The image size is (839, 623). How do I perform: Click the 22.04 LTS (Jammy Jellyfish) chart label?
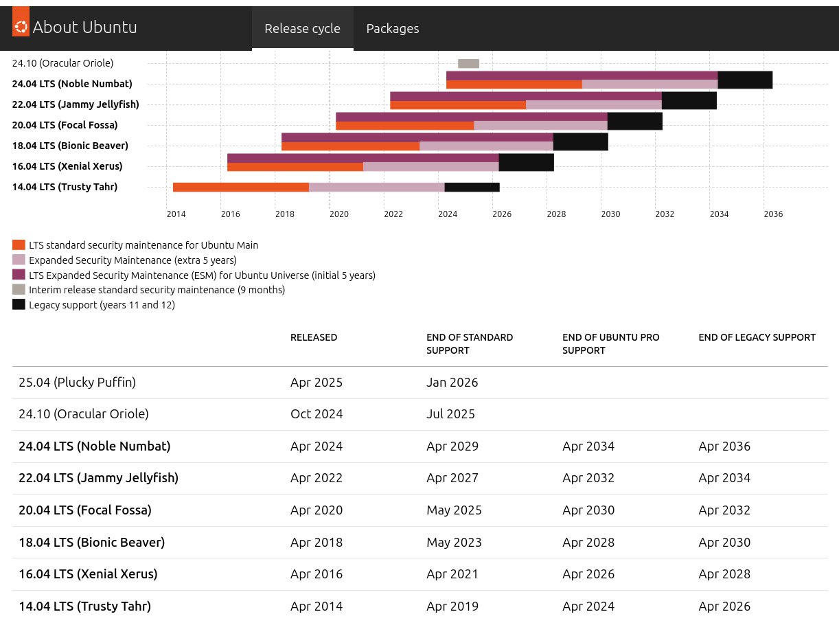76,104
